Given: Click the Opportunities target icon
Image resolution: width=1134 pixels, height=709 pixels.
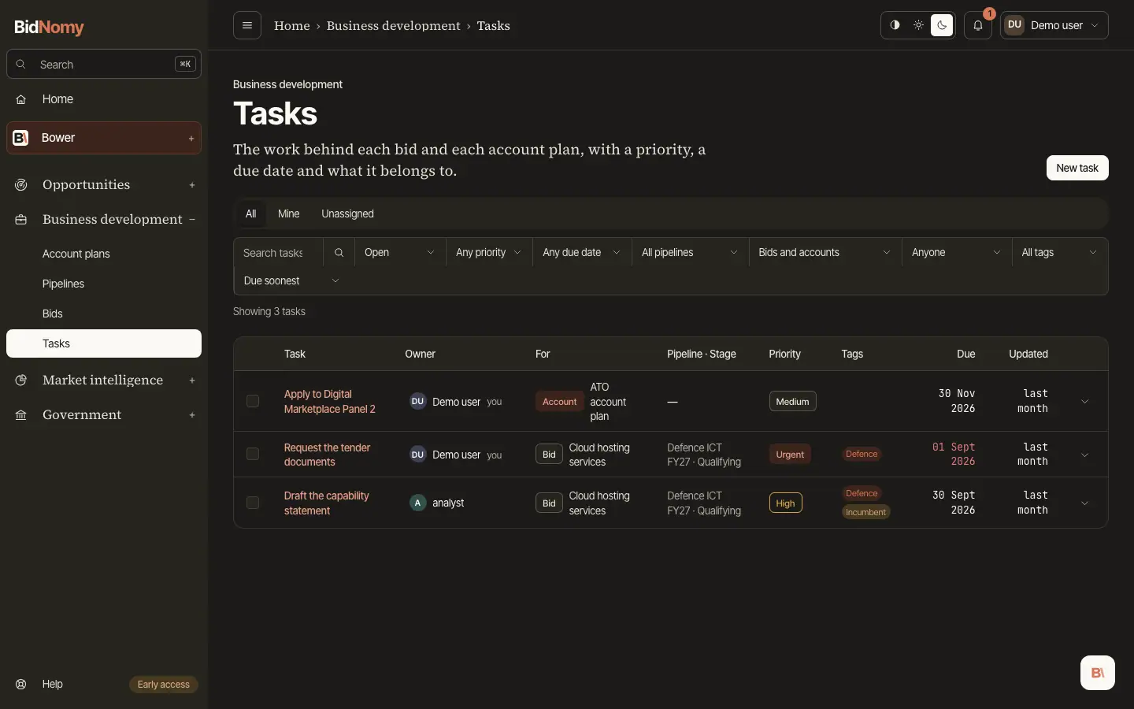Looking at the screenshot, I should click(21, 184).
